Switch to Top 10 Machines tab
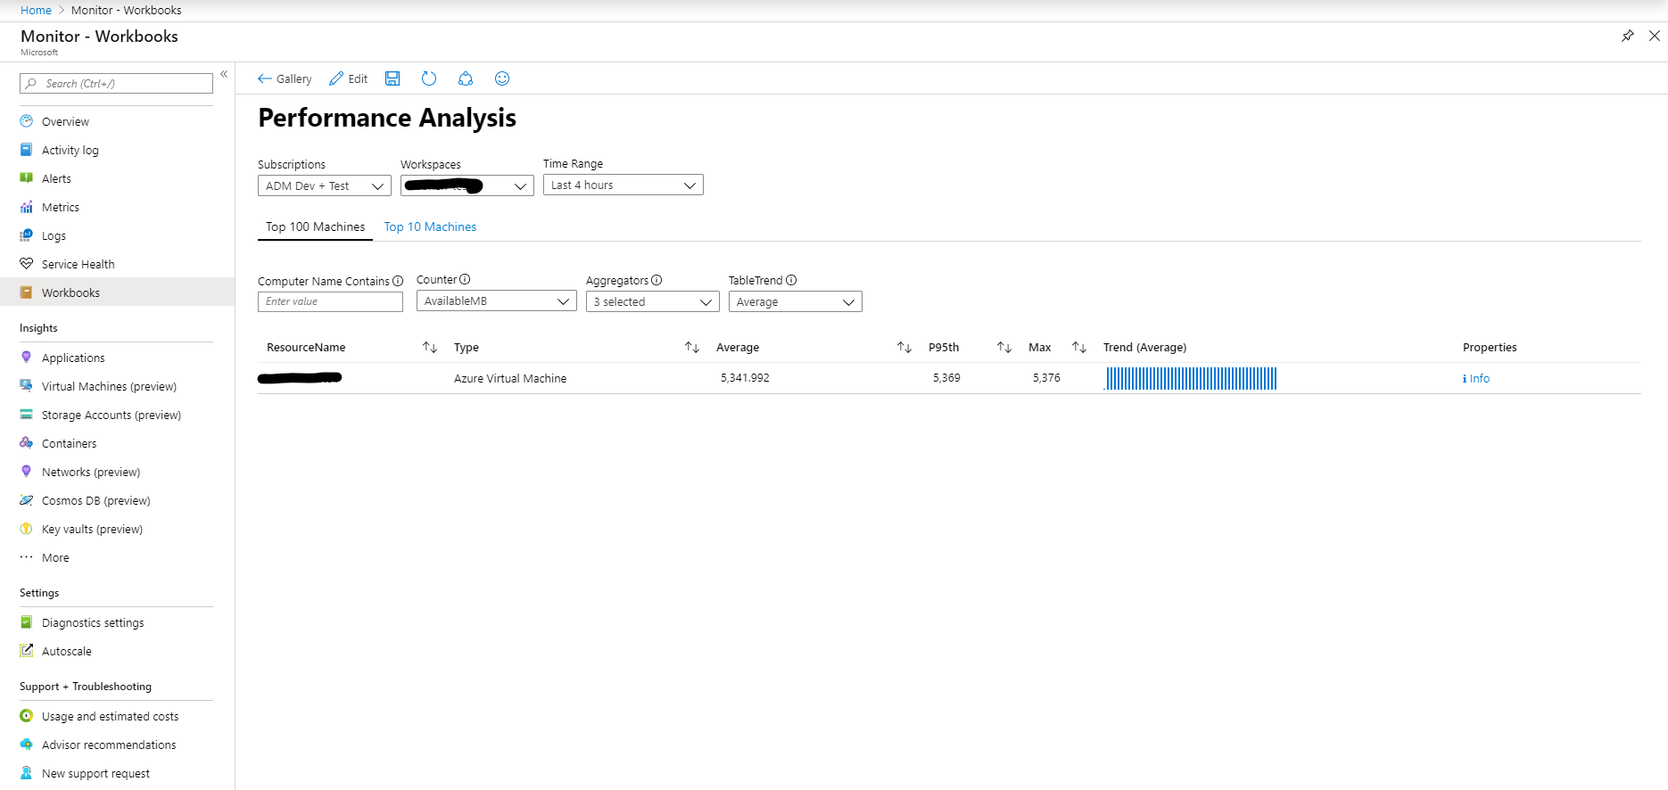Image resolution: width=1668 pixels, height=790 pixels. (x=430, y=226)
